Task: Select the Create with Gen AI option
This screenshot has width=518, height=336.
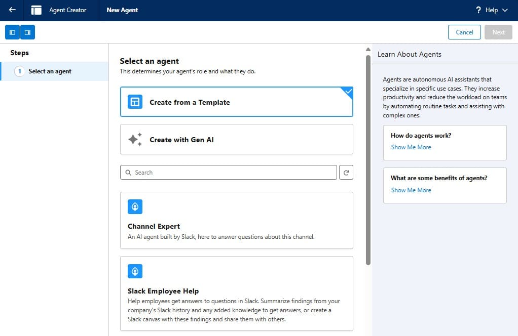Action: 236,140
